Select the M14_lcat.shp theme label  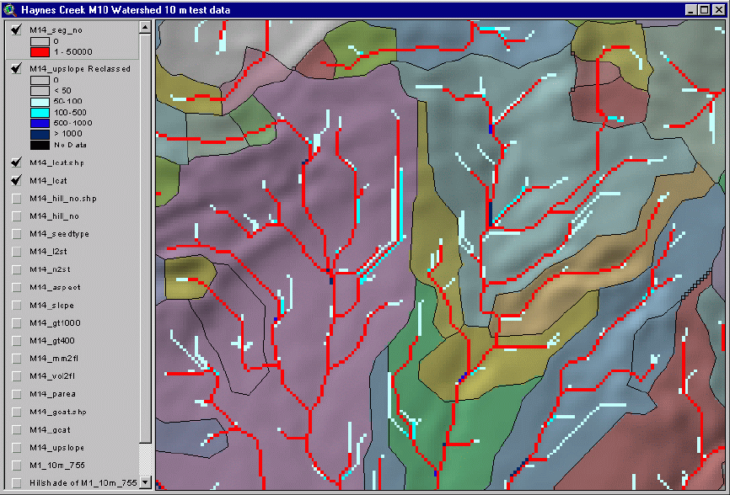point(56,162)
